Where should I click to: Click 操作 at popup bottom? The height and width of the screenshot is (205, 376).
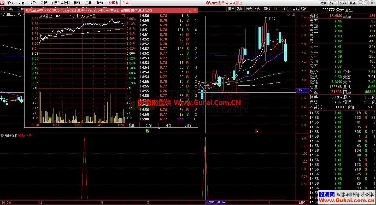132,125
